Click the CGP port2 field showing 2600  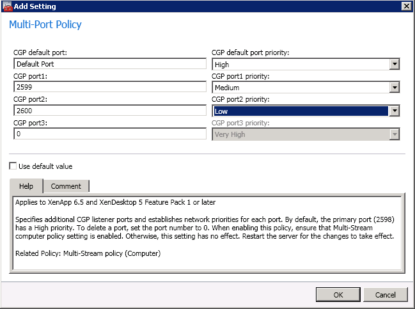[x=109, y=111]
